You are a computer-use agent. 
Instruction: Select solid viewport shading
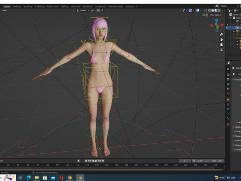213,11
